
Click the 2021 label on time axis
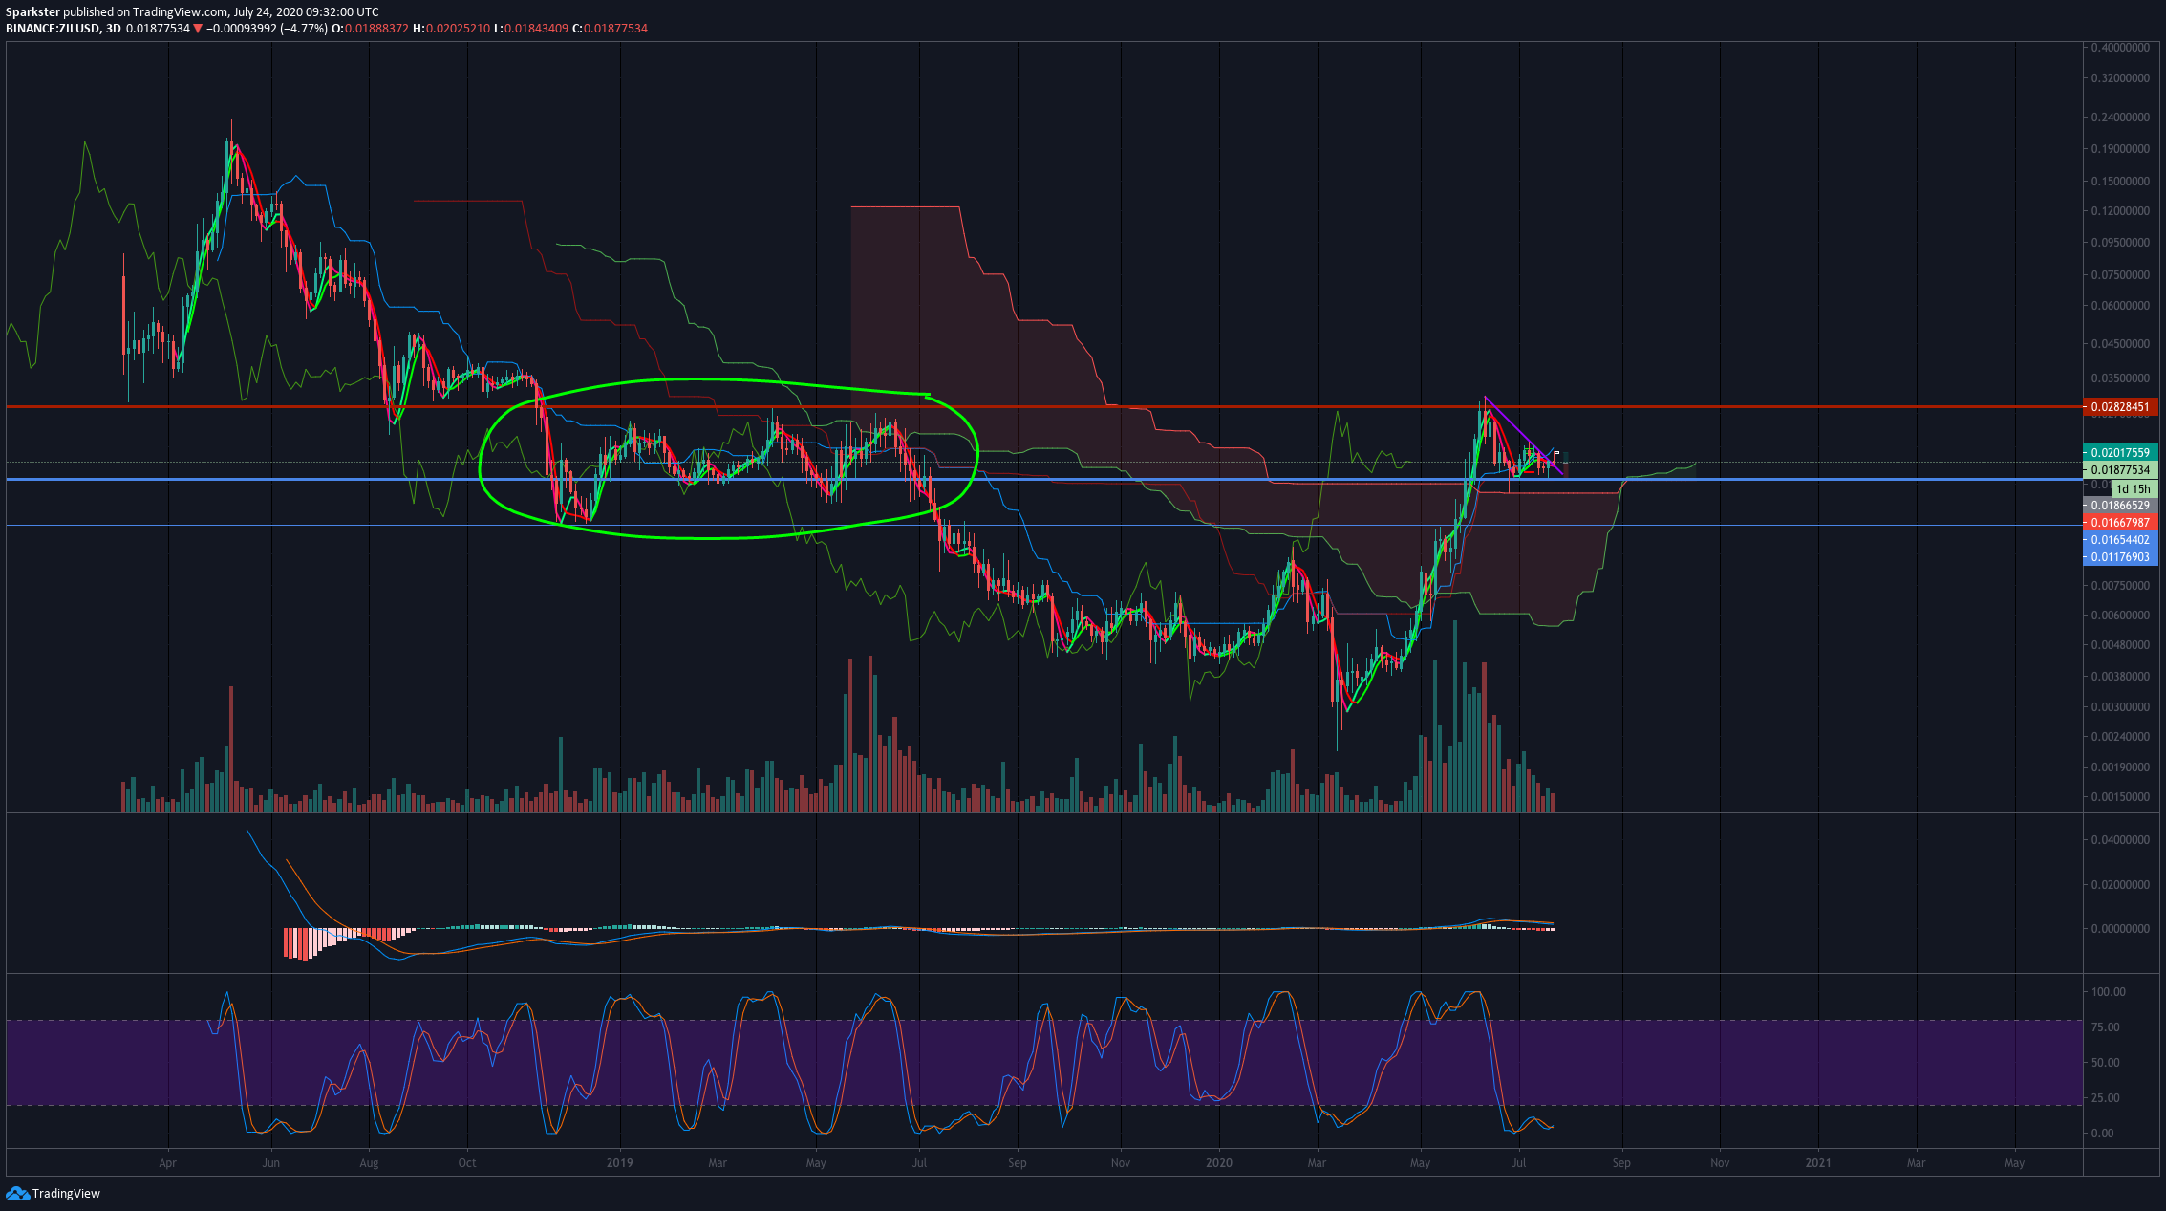[1818, 1163]
